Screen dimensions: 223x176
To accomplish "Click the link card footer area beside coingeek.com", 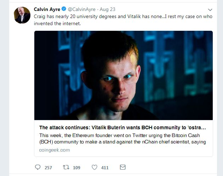I will click(x=141, y=150).
